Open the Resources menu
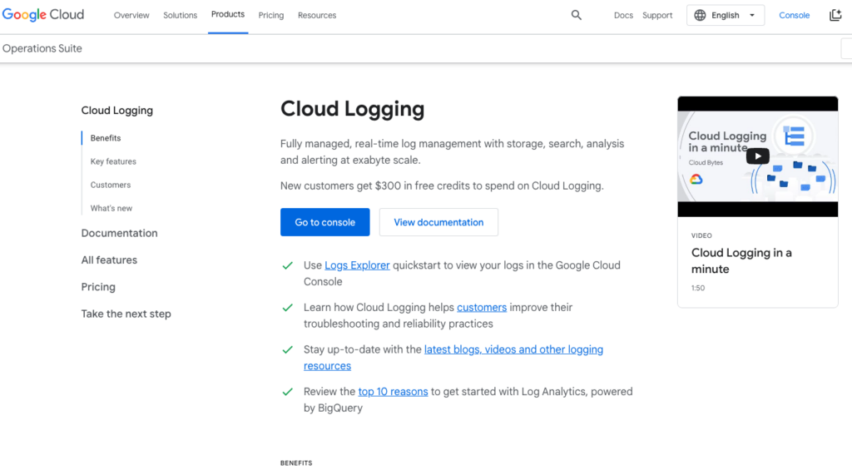Viewport: 852px width, 470px height. [x=317, y=15]
